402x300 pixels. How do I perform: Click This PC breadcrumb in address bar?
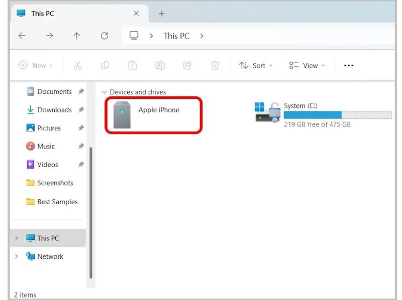pyautogui.click(x=177, y=36)
